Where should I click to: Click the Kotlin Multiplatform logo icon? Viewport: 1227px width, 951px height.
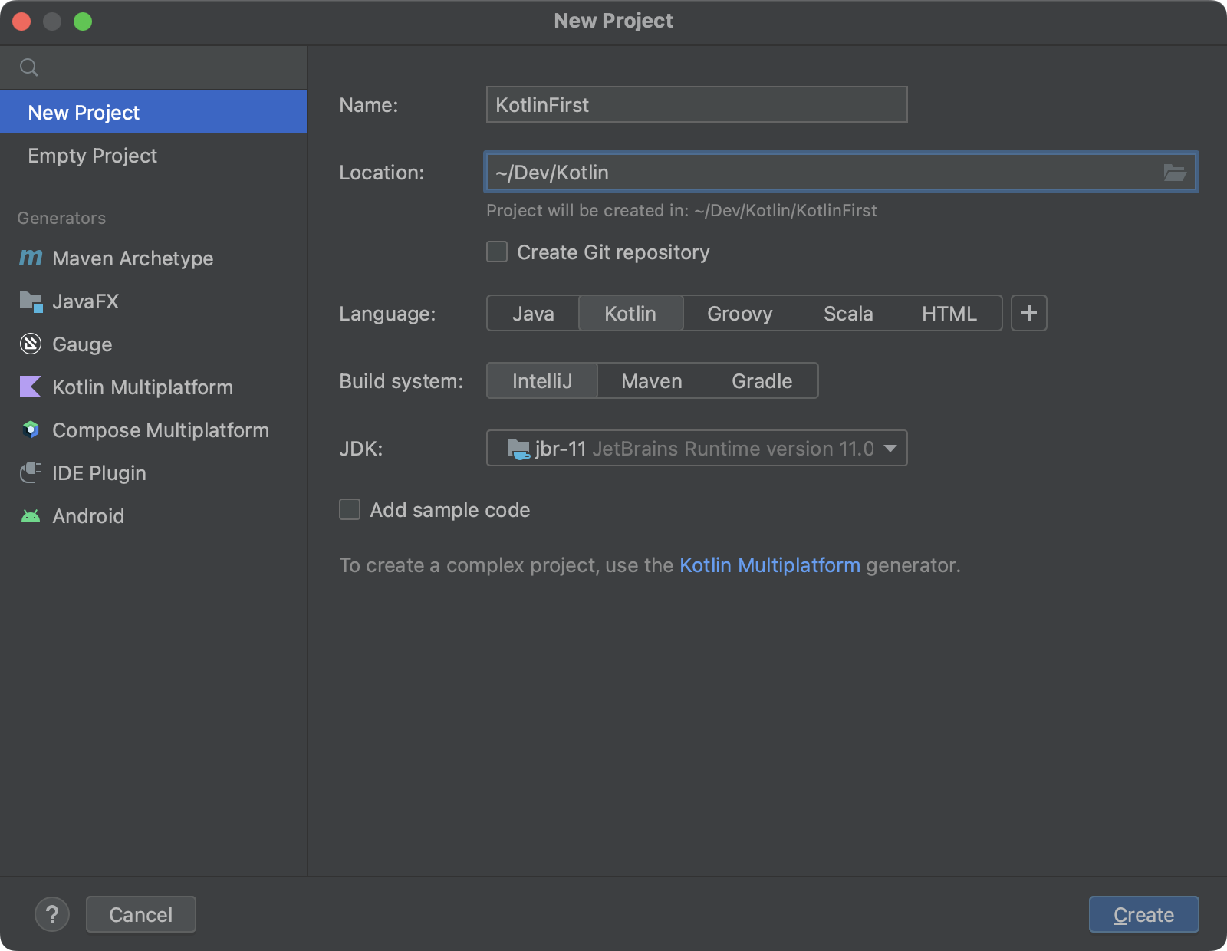pyautogui.click(x=31, y=387)
